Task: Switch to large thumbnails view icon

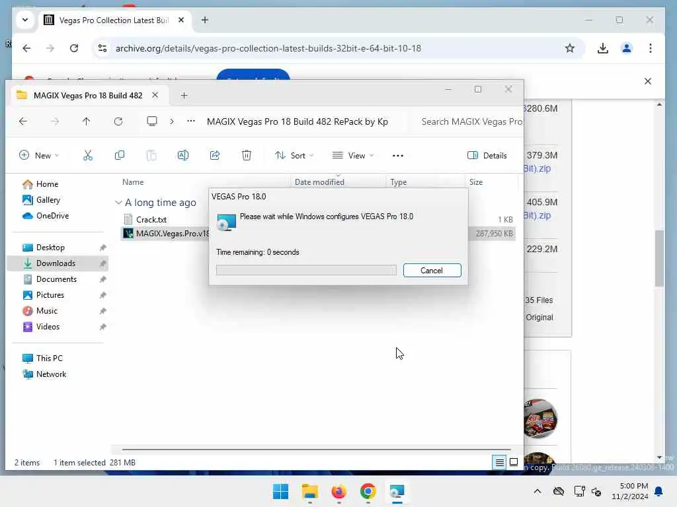Action: coord(514,463)
